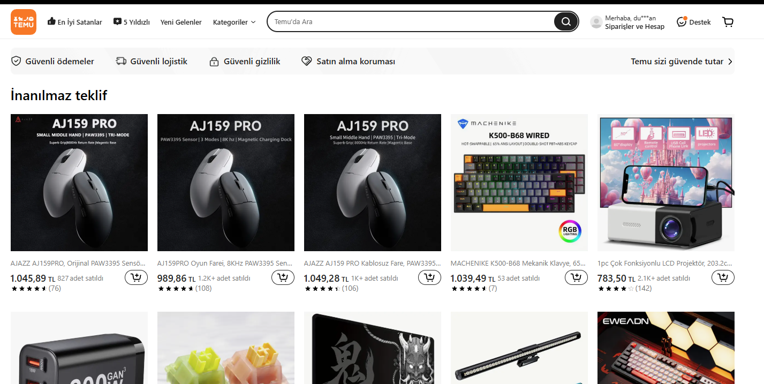The image size is (764, 384).
Task: Click the Temu logo icon
Action: (x=24, y=22)
